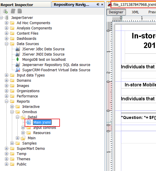Switch to the XML view tab
The width and height of the screenshot is (156, 171).
click(x=135, y=12)
